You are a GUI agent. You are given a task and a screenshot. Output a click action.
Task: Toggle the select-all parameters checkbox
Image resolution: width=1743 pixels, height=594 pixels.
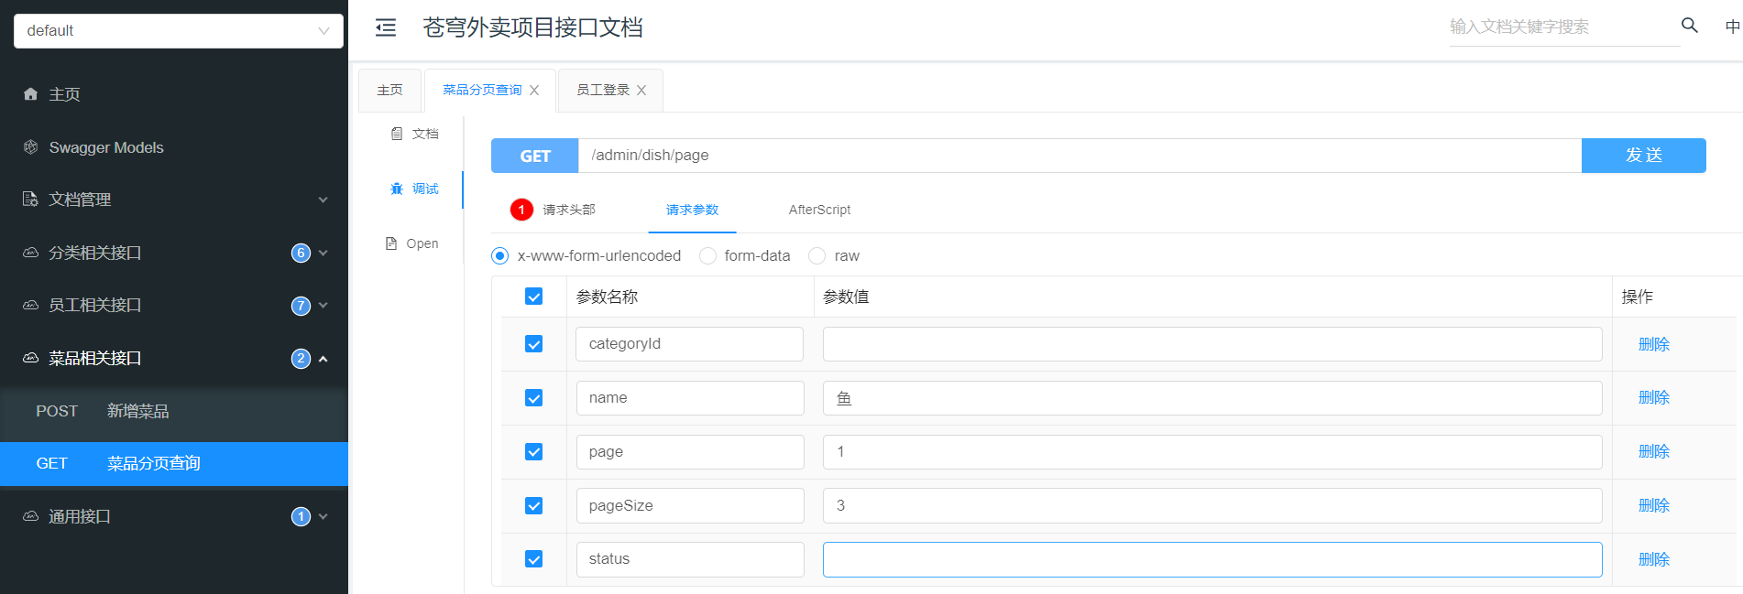pos(533,297)
